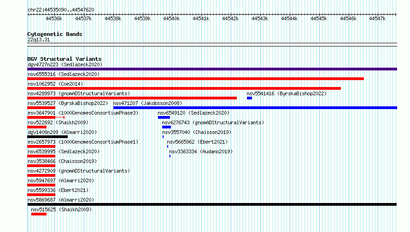Open the nsv4289973 (gnomADStructuralVariants) label
The image size is (410, 232).
(x=79, y=93)
